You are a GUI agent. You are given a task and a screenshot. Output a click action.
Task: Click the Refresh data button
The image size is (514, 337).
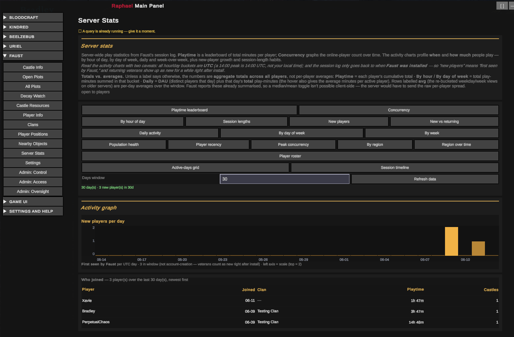coord(425,179)
